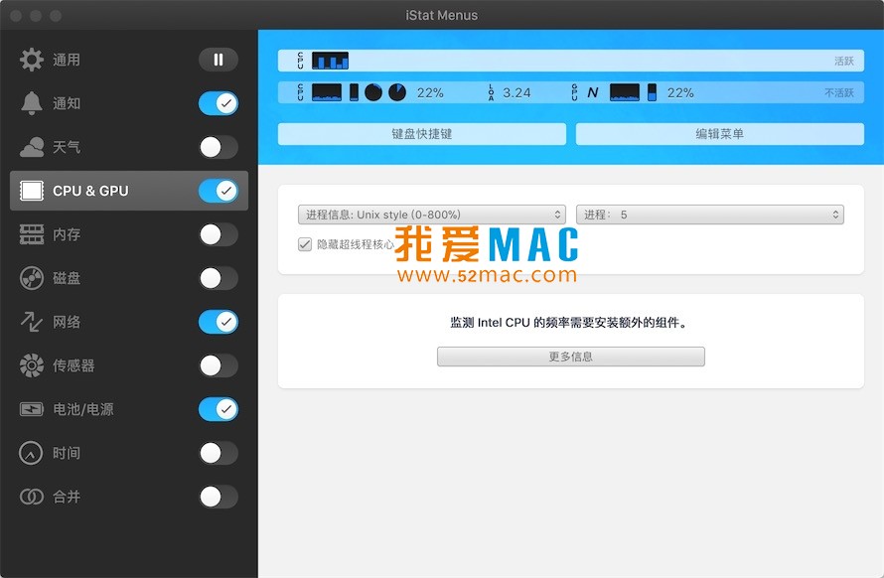
Task: Select the CPU & GPU chip icon
Action: pos(32,191)
